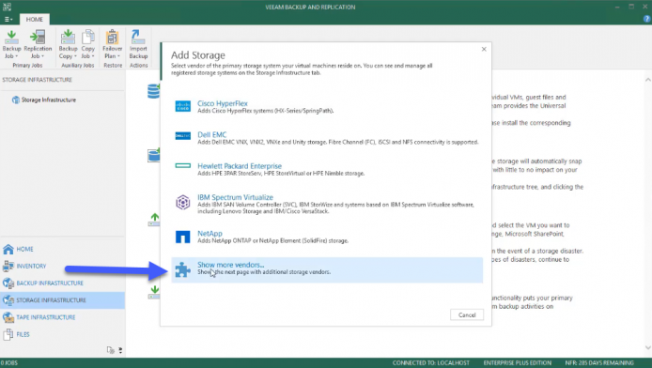
Task: Click Show more vendors link
Action: [231, 264]
